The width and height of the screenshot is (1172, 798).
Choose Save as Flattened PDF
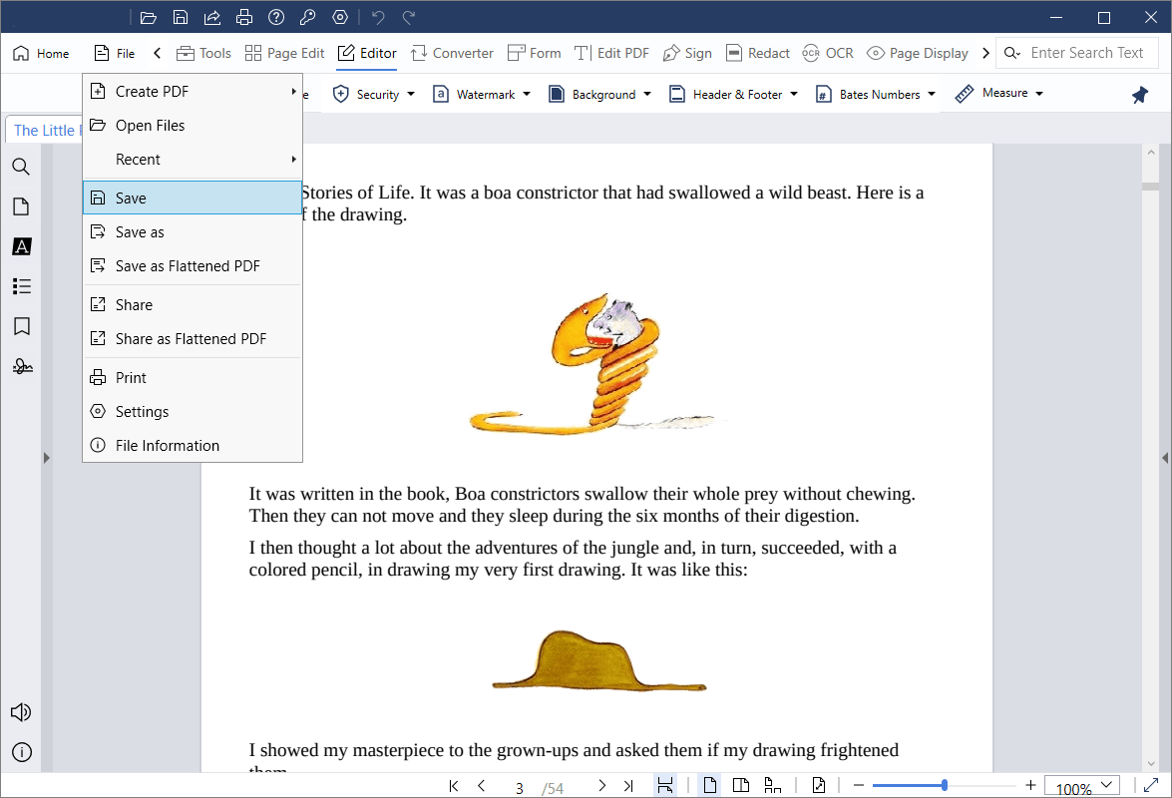pyautogui.click(x=193, y=266)
